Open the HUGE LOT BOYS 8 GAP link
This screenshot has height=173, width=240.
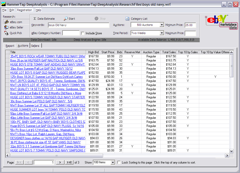pyautogui.click(x=48, y=73)
